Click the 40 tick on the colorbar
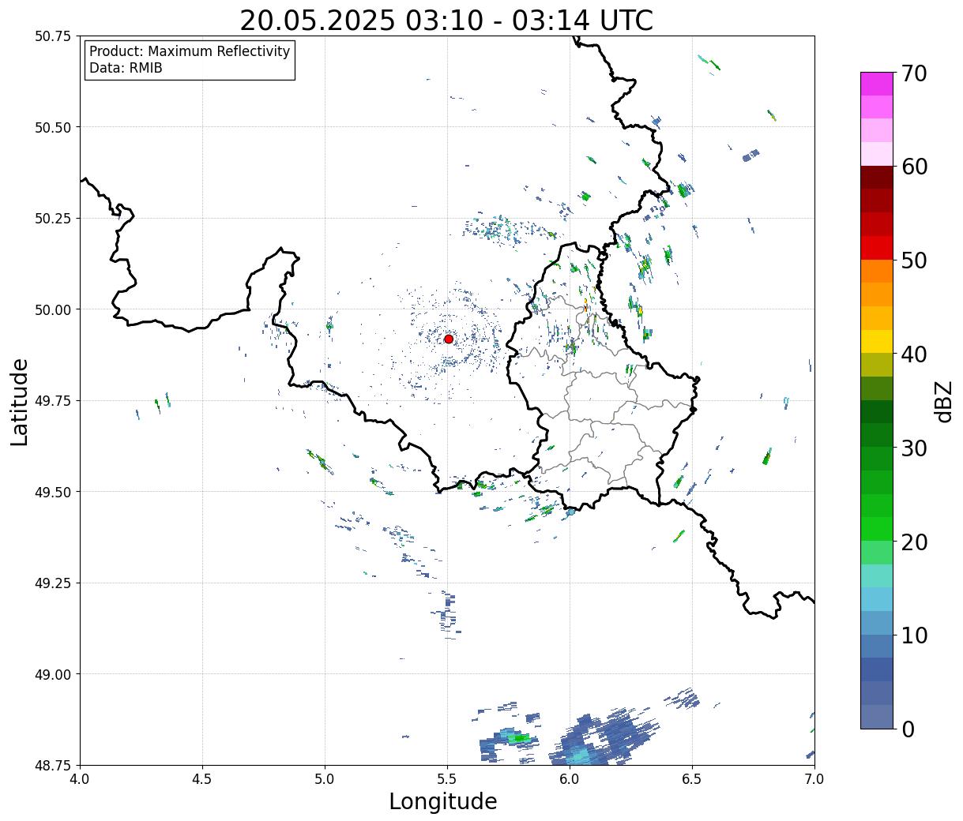 (x=913, y=354)
